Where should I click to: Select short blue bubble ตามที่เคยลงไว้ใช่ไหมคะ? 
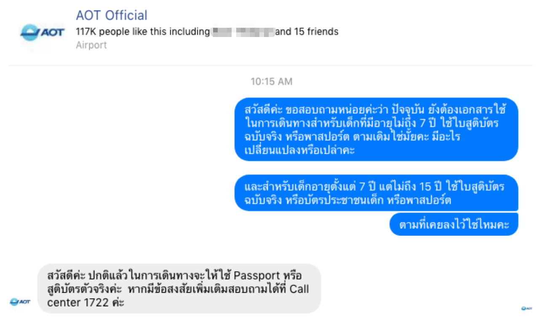[x=454, y=225]
